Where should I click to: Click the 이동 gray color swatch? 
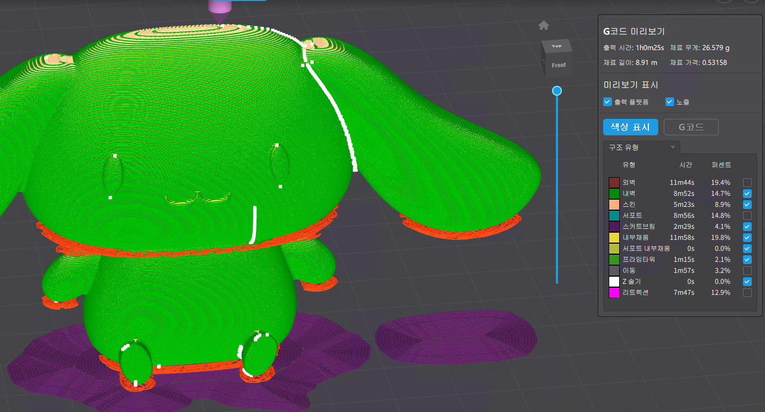pos(614,271)
